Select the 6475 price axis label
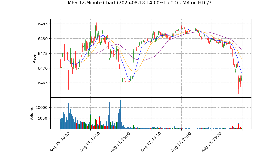The image size is (279, 157). 43,54
